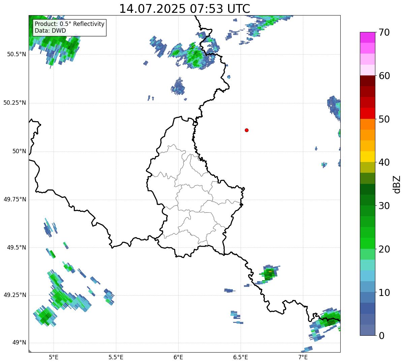Click the 6°E longitude label

coord(178,357)
